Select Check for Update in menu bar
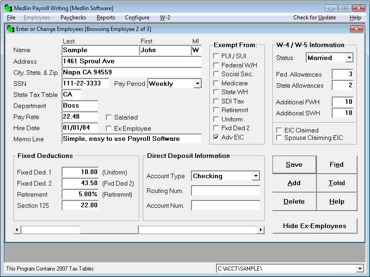This screenshot has width=370, height=277. (314, 18)
